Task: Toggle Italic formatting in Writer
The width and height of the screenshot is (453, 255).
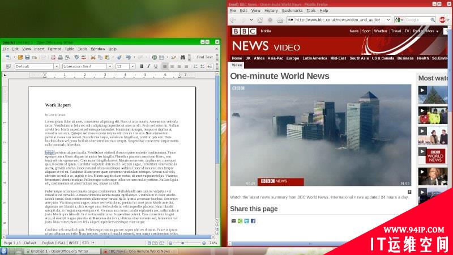Action: point(148,66)
